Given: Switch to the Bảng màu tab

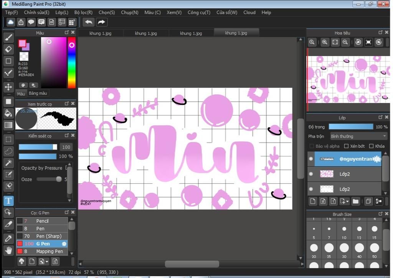Looking at the screenshot, I should 38,93.
